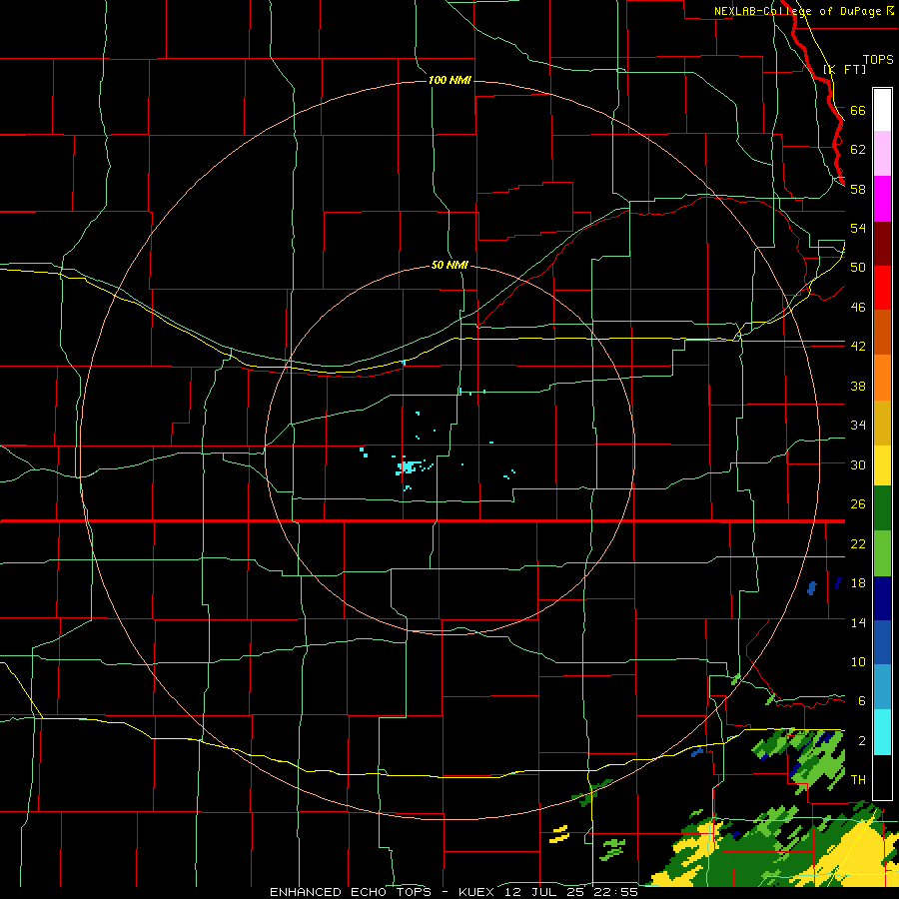Screen dimensions: 899x899
Task: Click the dark red legend color block
Action: [882, 244]
